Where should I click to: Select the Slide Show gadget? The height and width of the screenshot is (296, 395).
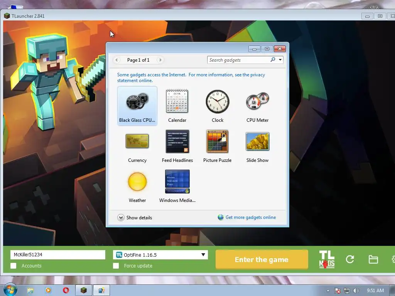tap(257, 146)
